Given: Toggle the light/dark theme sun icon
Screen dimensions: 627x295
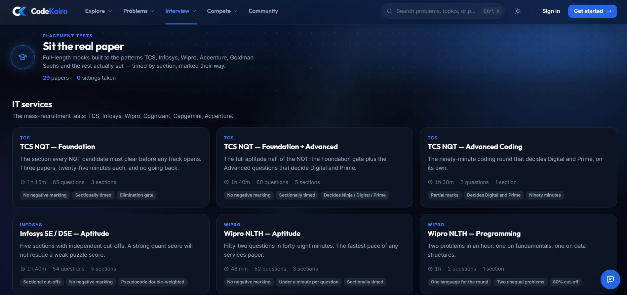Looking at the screenshot, I should point(518,11).
